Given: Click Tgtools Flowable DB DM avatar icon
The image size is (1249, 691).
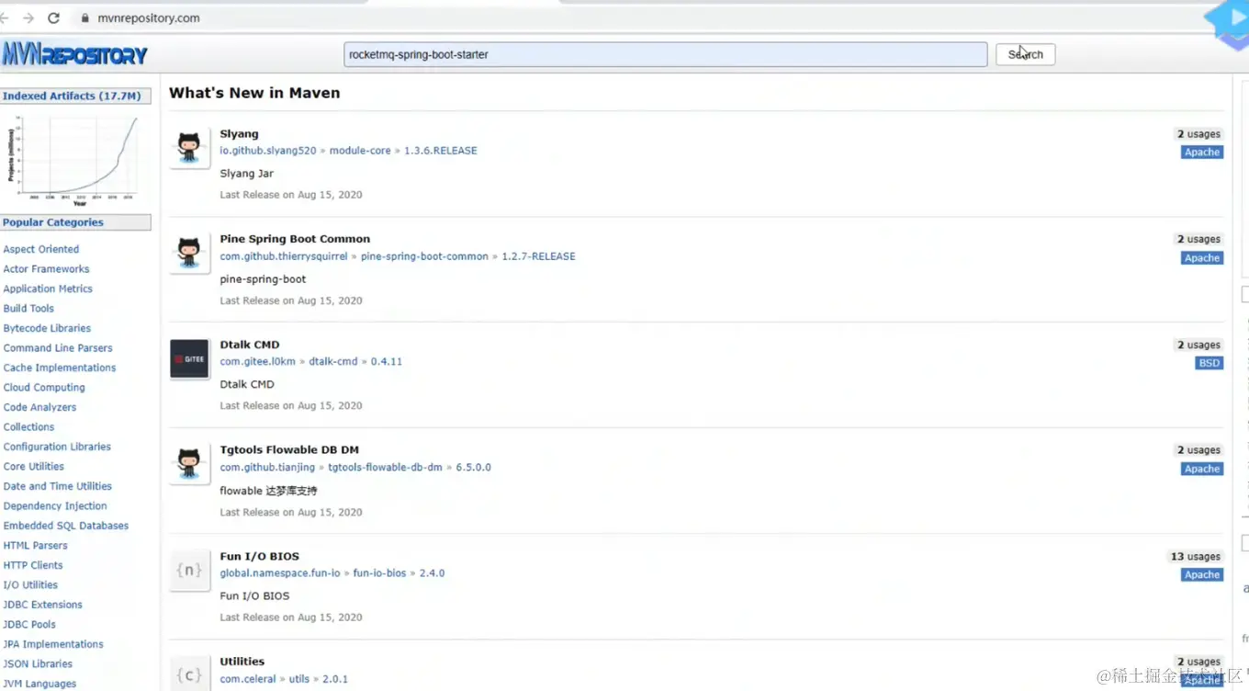Looking at the screenshot, I should (x=189, y=464).
